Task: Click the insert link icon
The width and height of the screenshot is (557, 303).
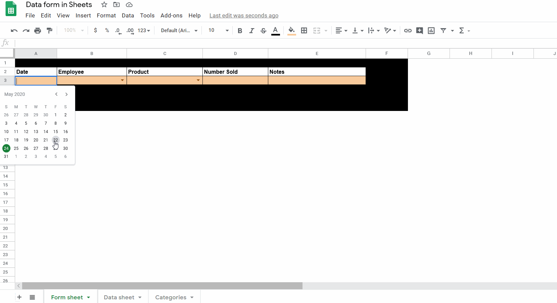Action: pyautogui.click(x=408, y=31)
